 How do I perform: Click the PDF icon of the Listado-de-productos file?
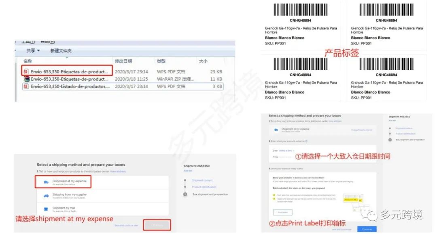coord(26,86)
